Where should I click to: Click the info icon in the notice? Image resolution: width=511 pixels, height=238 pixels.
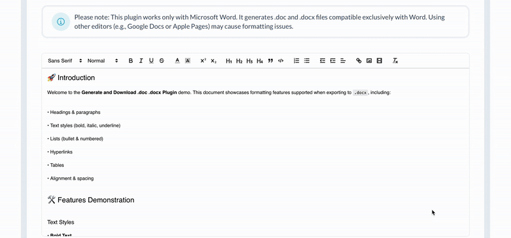click(61, 22)
